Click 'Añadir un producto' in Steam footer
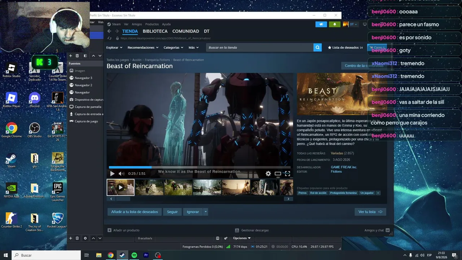The width and height of the screenshot is (462, 260). click(123, 230)
